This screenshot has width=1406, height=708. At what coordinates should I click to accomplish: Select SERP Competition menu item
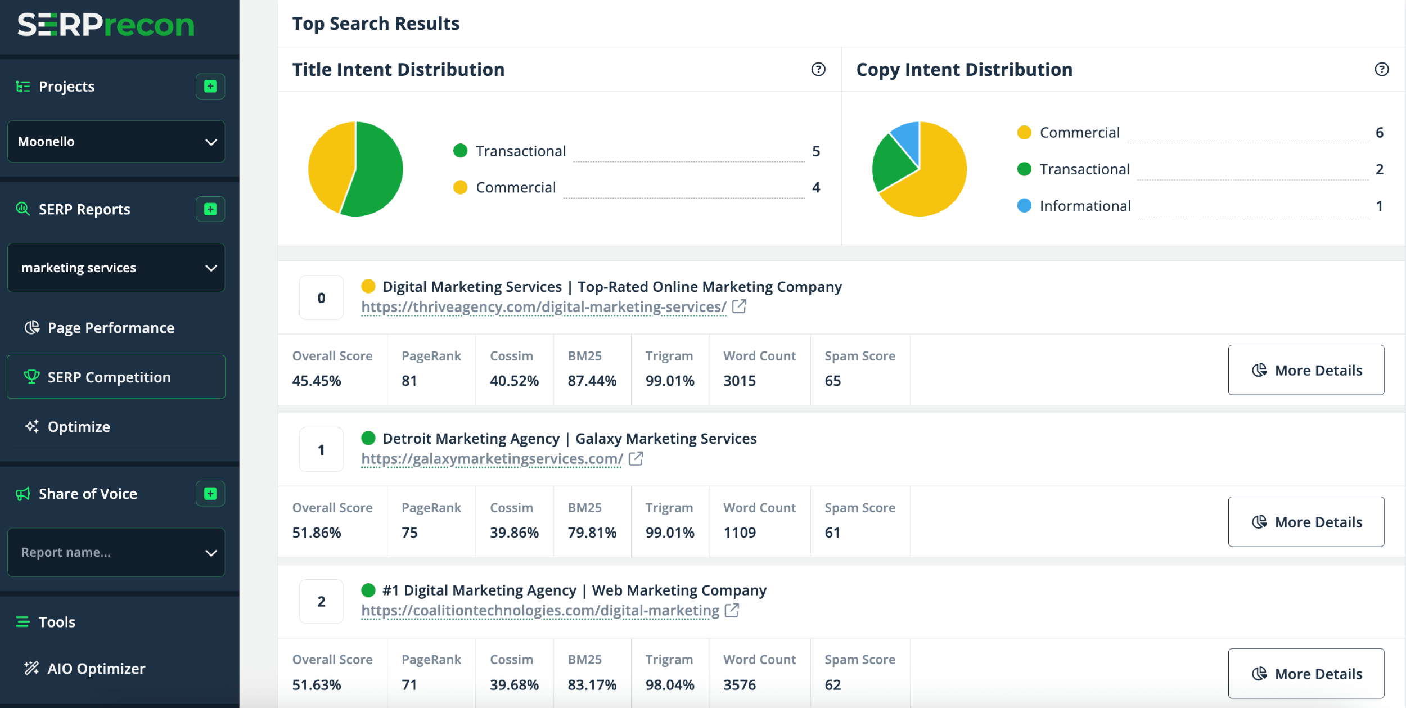(116, 377)
